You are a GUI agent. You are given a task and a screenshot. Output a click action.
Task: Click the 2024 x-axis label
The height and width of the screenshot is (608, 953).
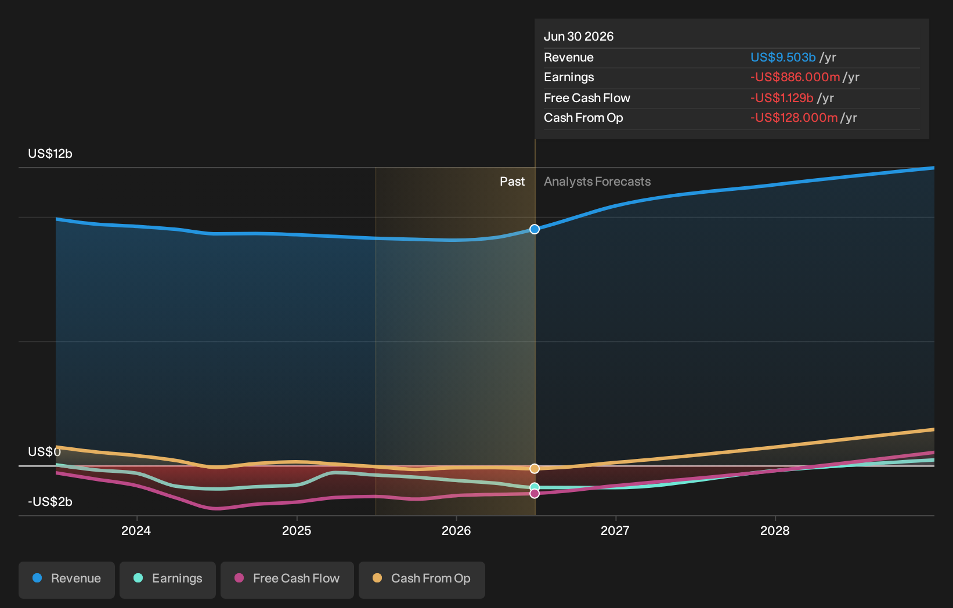coord(136,531)
